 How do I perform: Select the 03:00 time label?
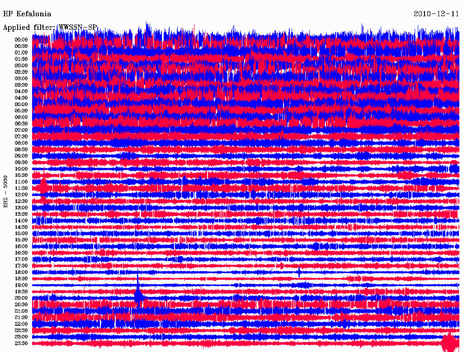click(21, 79)
